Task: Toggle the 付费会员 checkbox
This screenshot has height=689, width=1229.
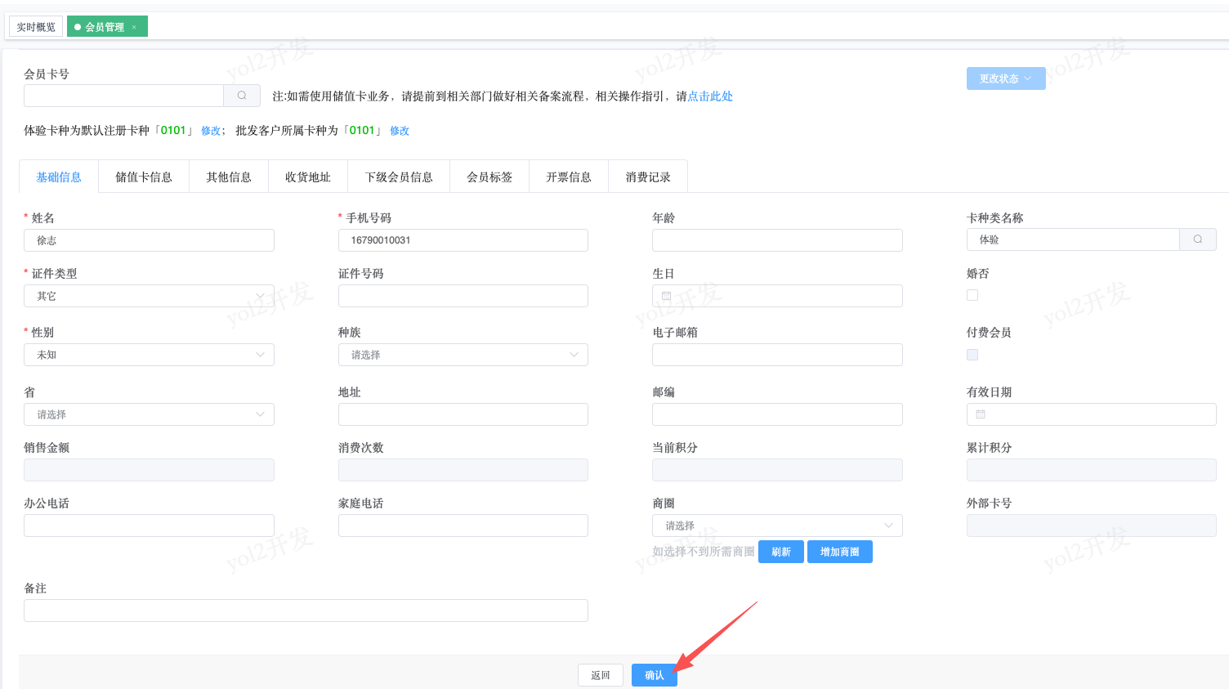Action: click(972, 355)
